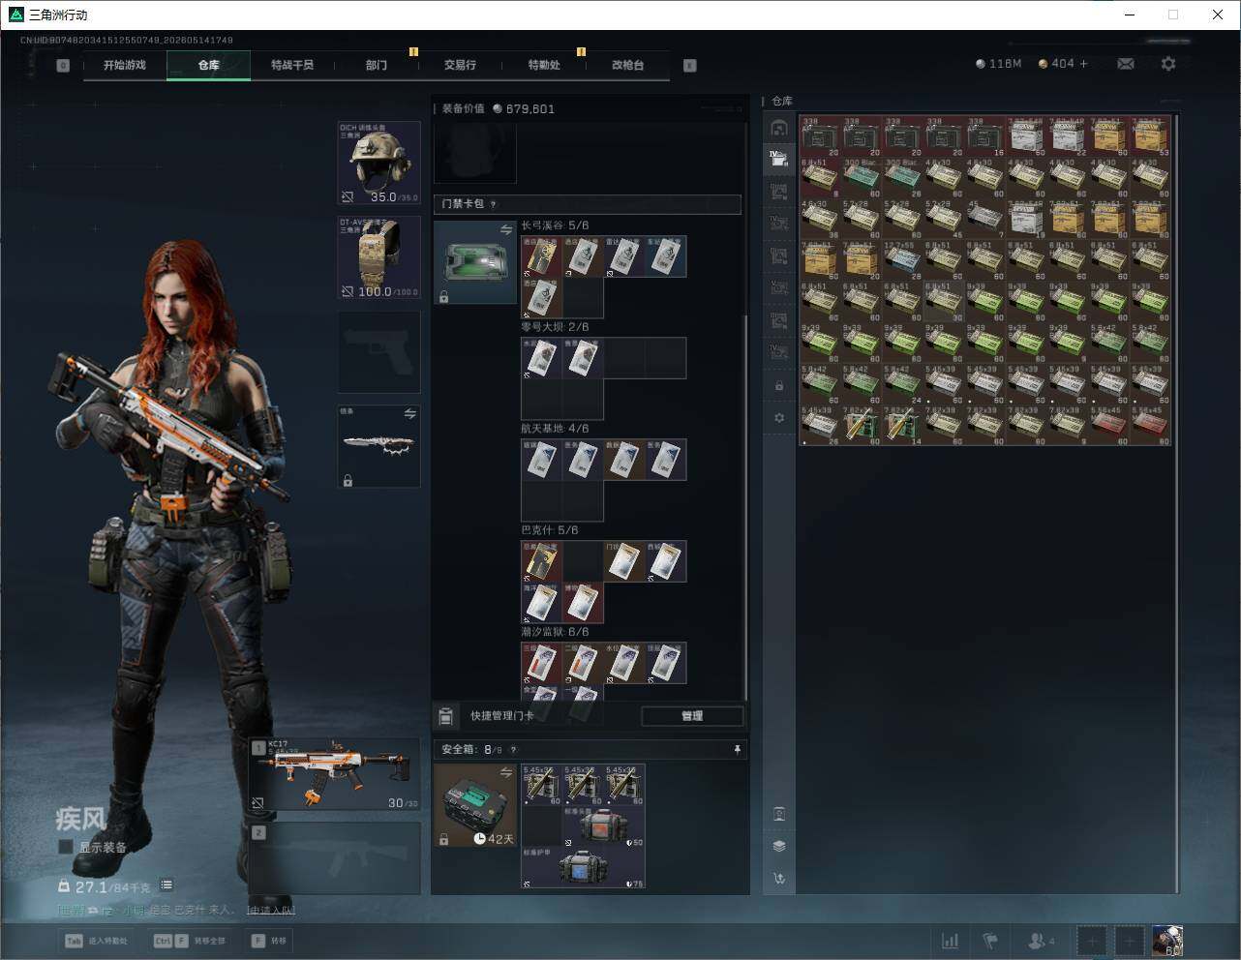Viewport: 1241px width, 960px height.
Task: Click the first .338 ammo box in warehouse
Action: (820, 136)
